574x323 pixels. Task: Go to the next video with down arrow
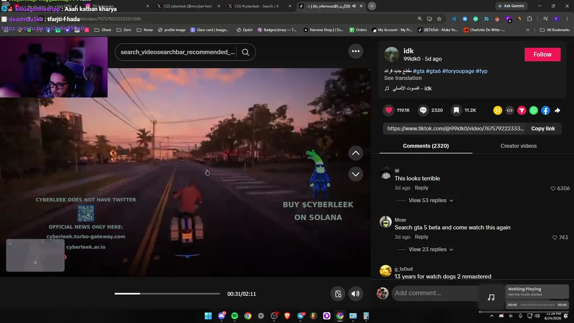pyautogui.click(x=356, y=174)
